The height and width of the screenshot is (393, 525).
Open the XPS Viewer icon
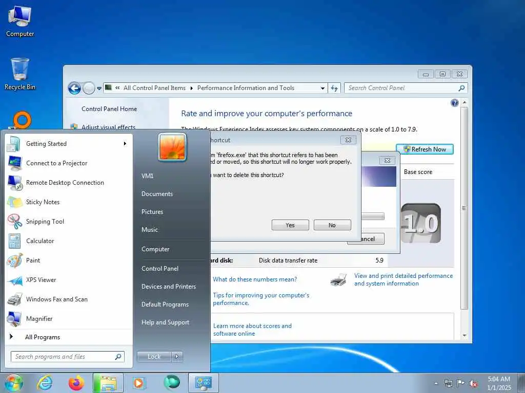[15, 280]
